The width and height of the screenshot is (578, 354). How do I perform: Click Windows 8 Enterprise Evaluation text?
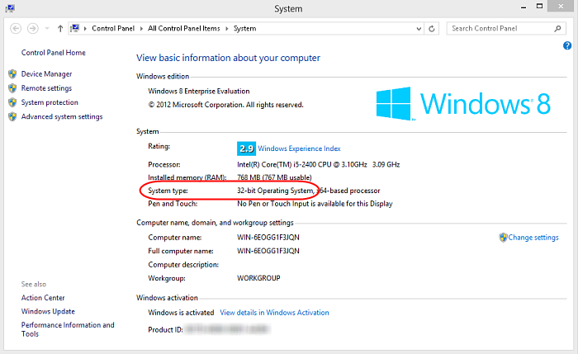[199, 91]
